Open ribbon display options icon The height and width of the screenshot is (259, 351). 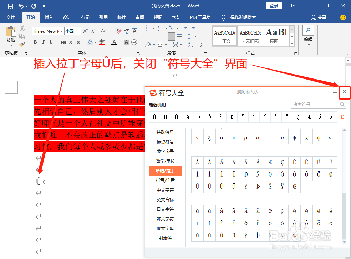(x=294, y=6)
